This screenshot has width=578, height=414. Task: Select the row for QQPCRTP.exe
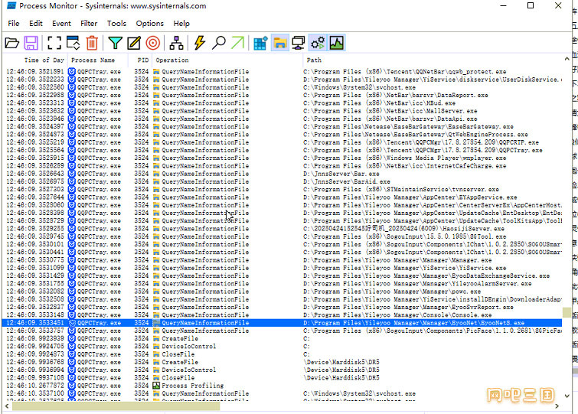pos(282,142)
